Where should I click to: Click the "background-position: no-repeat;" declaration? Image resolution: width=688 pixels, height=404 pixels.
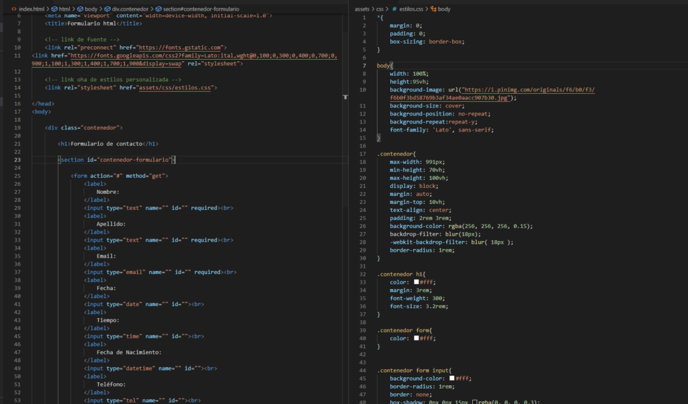point(440,114)
